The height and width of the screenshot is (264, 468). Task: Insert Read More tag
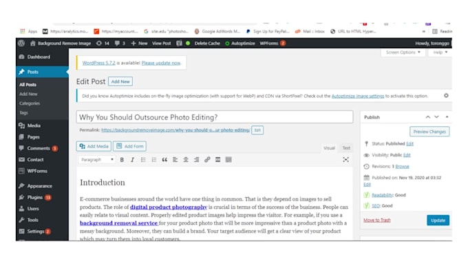[x=218, y=160]
